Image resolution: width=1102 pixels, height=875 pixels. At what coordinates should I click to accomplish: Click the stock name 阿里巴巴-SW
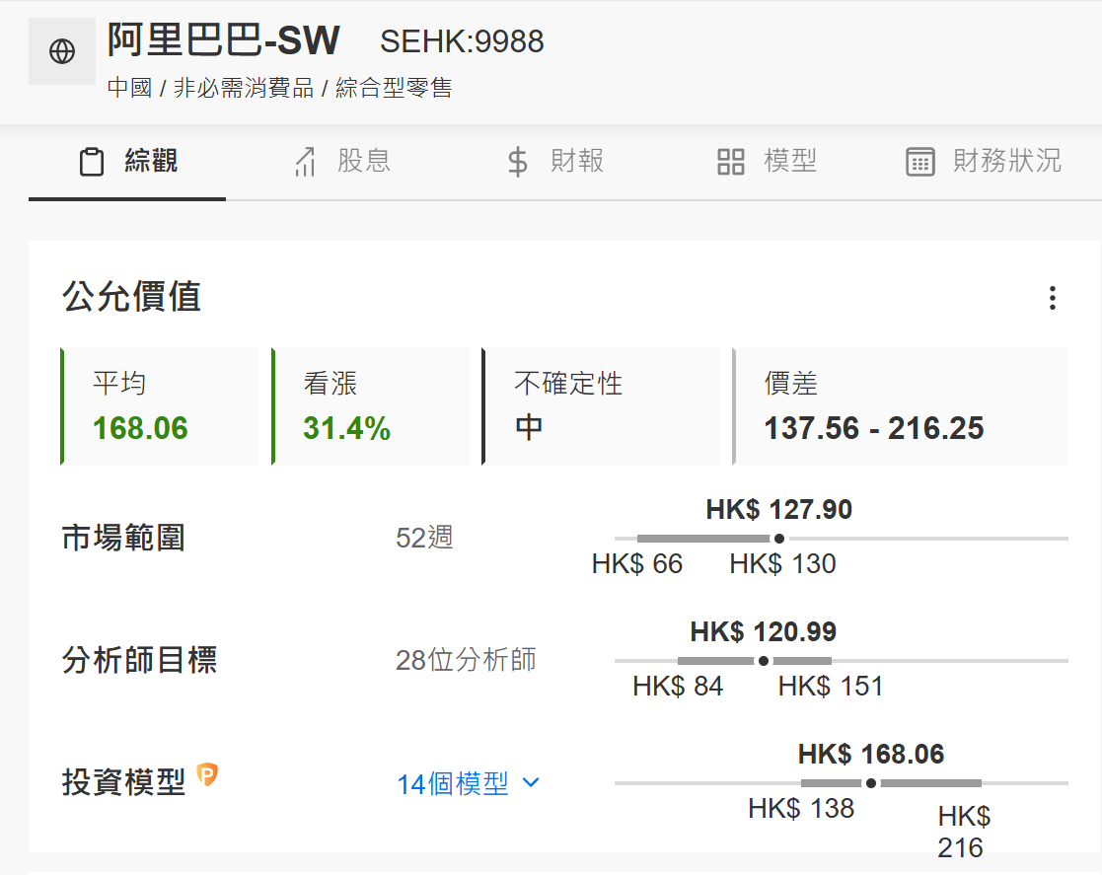[224, 40]
